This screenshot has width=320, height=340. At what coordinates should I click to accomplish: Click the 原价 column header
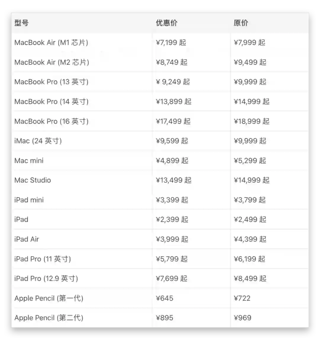241,23
